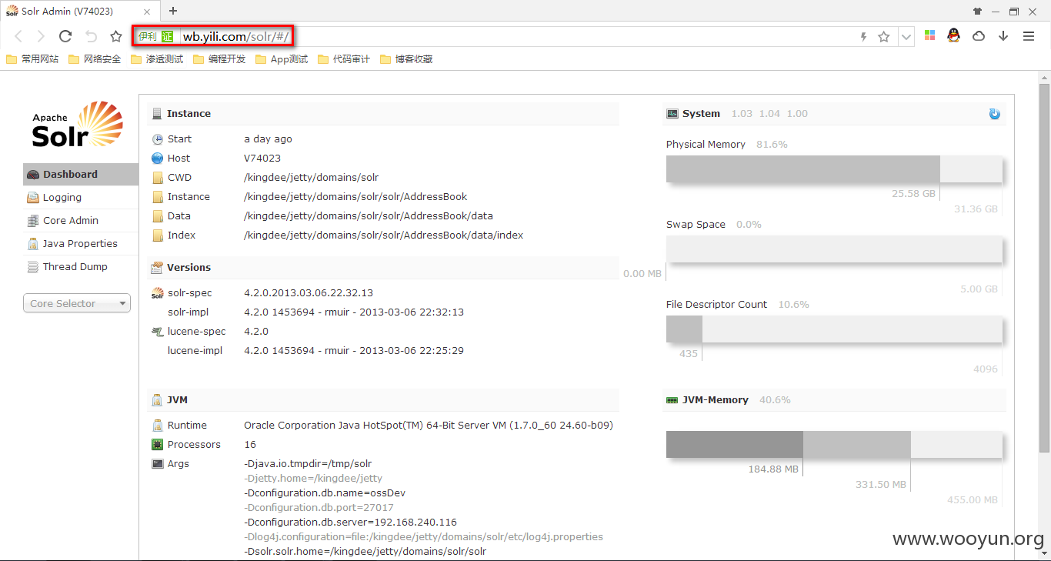Click the green 证 certificate badge

tap(168, 36)
